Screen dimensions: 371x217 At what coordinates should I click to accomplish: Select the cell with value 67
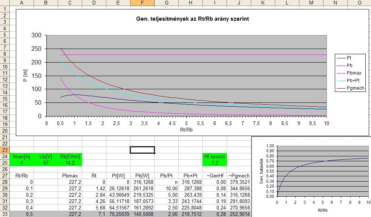[x=46, y=163]
